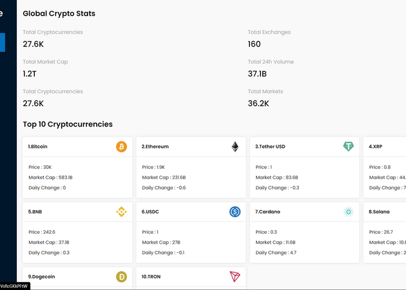Open the 1.Bitcoin card title
This screenshot has width=406, height=290.
click(38, 147)
